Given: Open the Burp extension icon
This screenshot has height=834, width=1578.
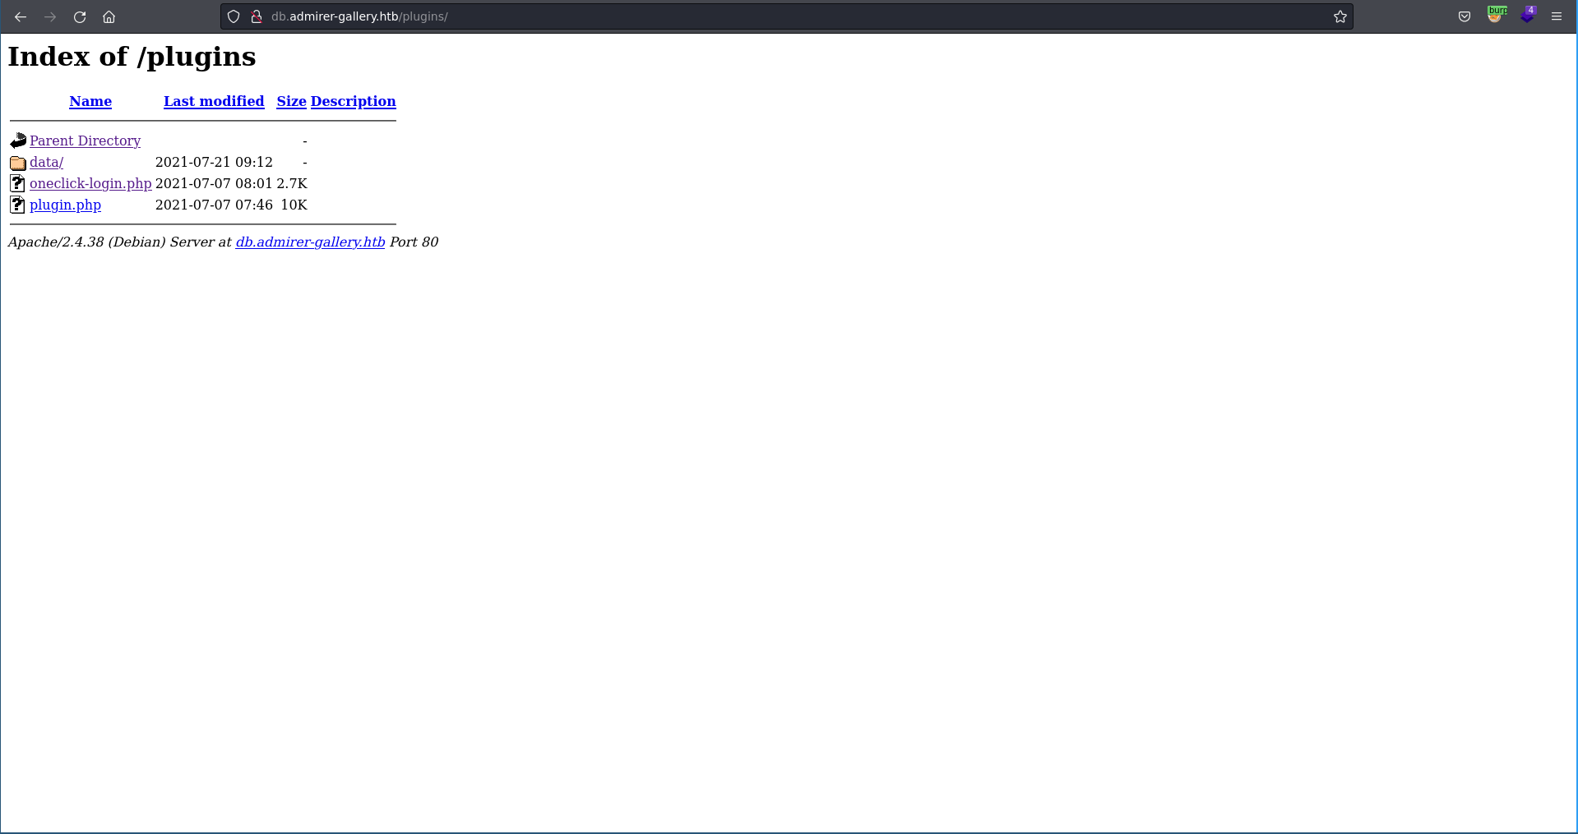Looking at the screenshot, I should [1496, 16].
